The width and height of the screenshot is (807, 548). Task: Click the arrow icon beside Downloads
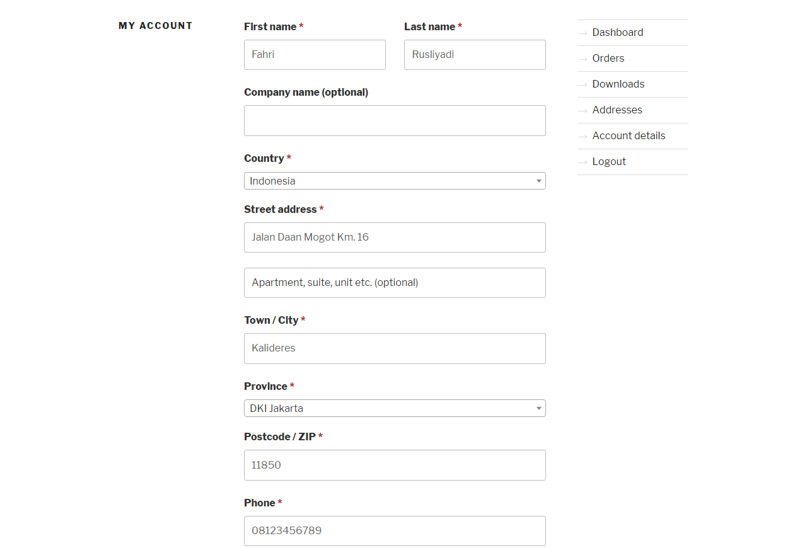(x=583, y=85)
